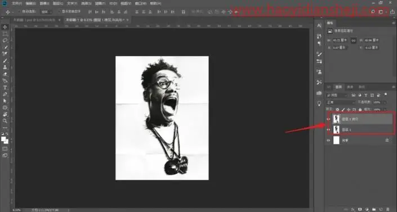This screenshot has width=397, height=212.
Task: Open the 文件(F) menu
Action: point(17,3)
